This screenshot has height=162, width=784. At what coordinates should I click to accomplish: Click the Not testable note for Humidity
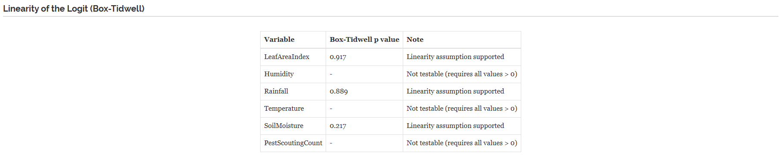462,74
